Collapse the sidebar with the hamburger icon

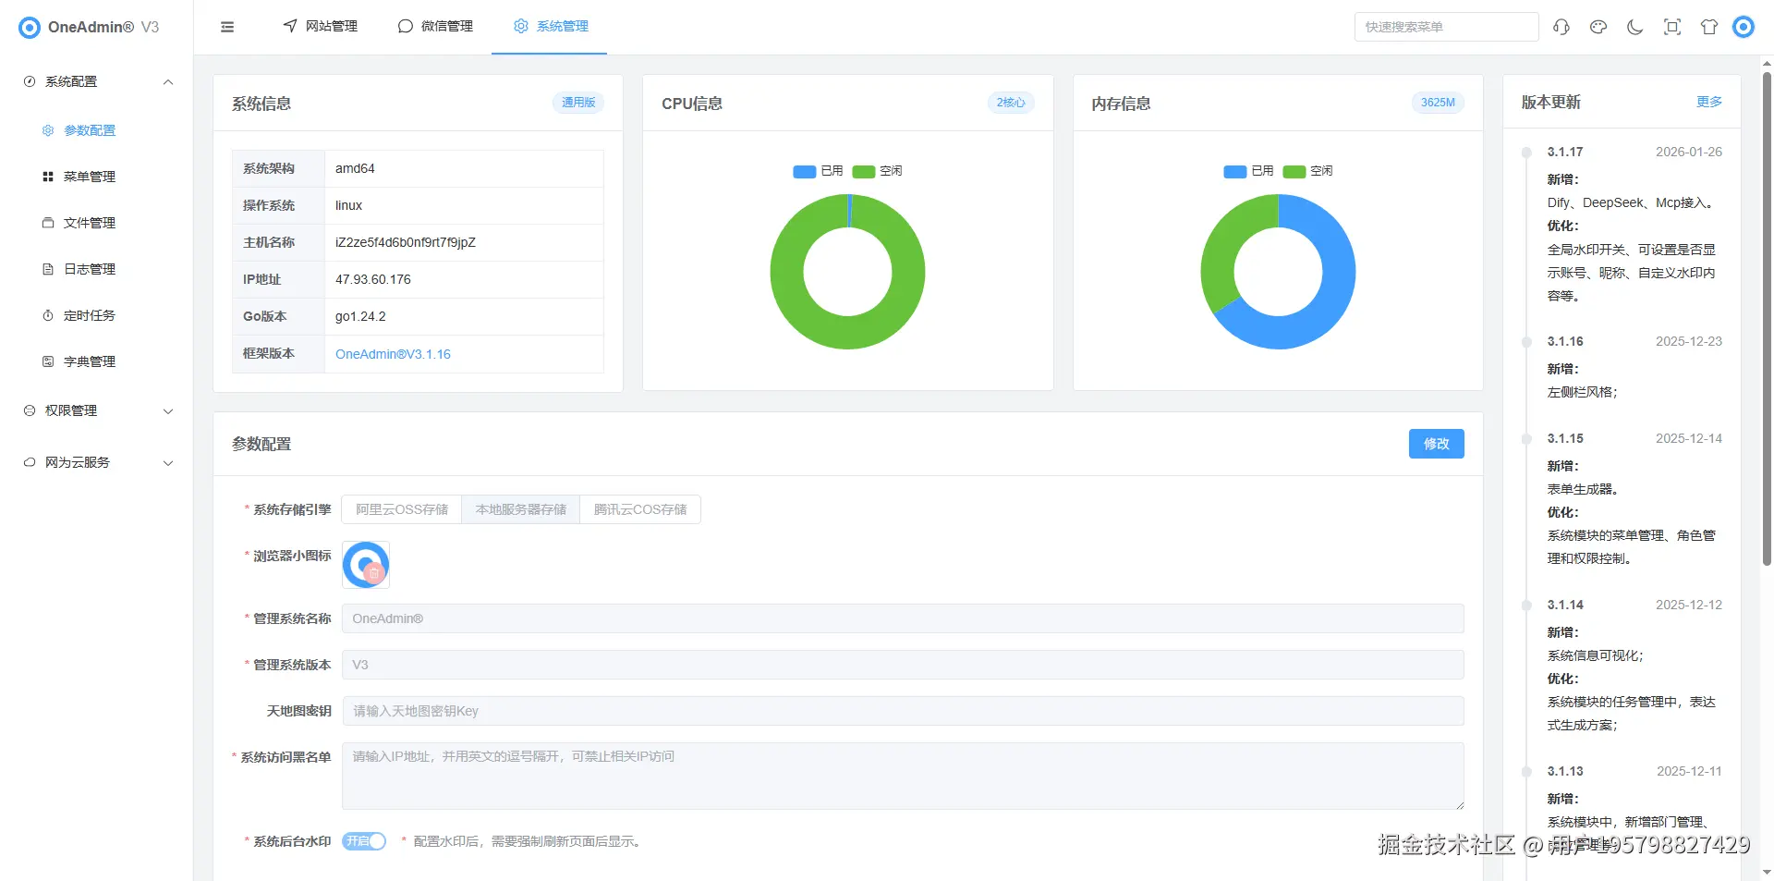tap(227, 27)
